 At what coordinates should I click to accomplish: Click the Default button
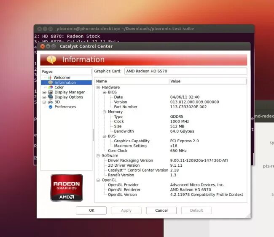coord(196,210)
